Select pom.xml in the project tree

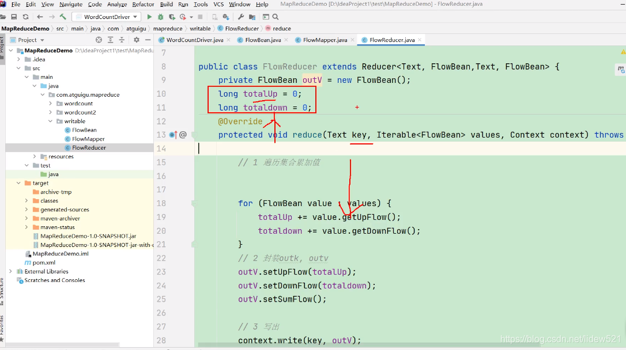44,262
